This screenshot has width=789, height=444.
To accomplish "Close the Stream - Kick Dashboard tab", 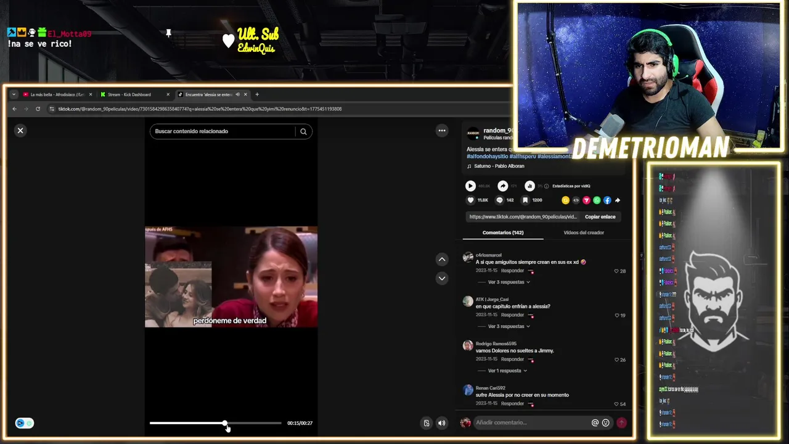I will coord(168,95).
